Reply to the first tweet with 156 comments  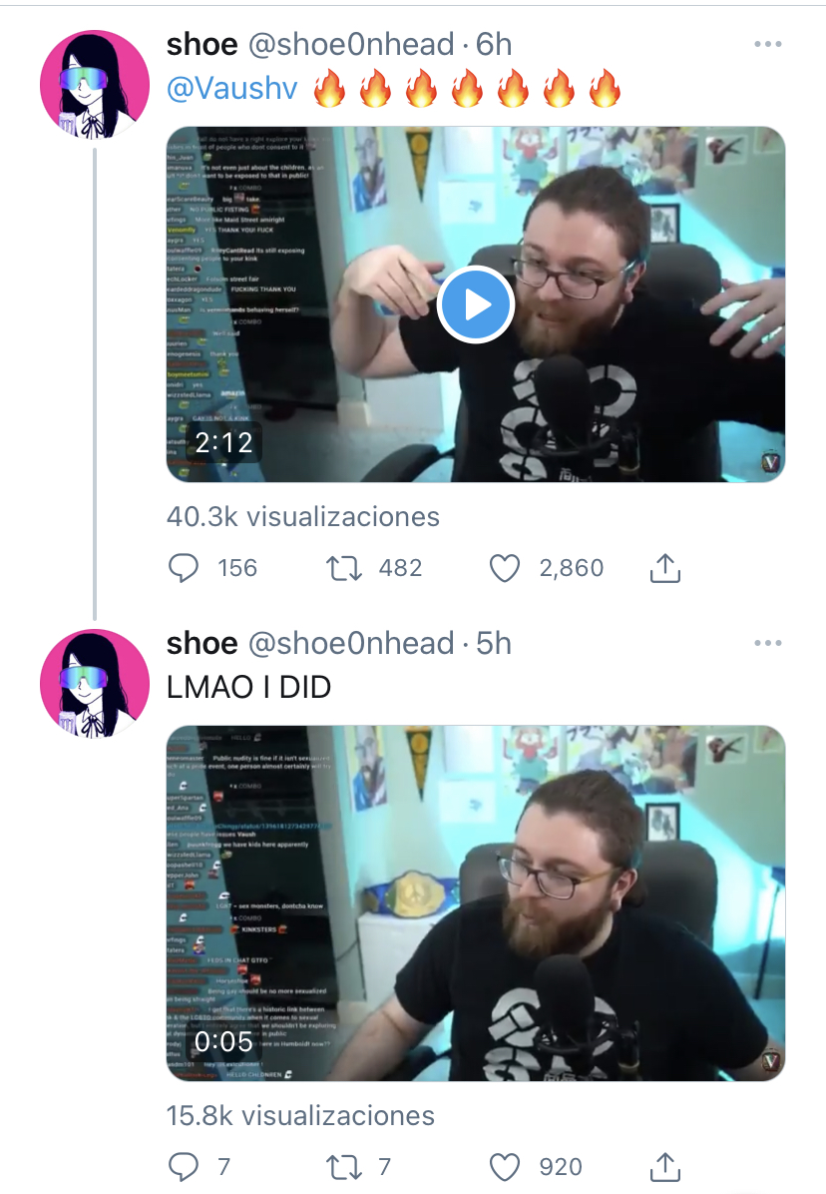184,568
